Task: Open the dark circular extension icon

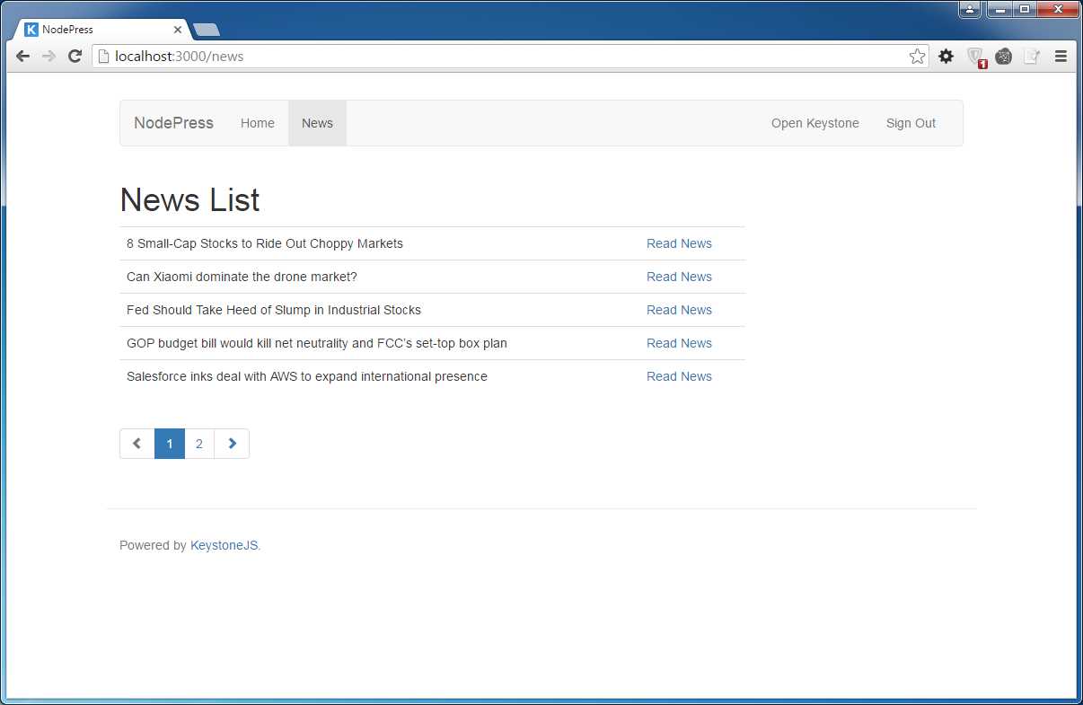Action: click(1003, 56)
